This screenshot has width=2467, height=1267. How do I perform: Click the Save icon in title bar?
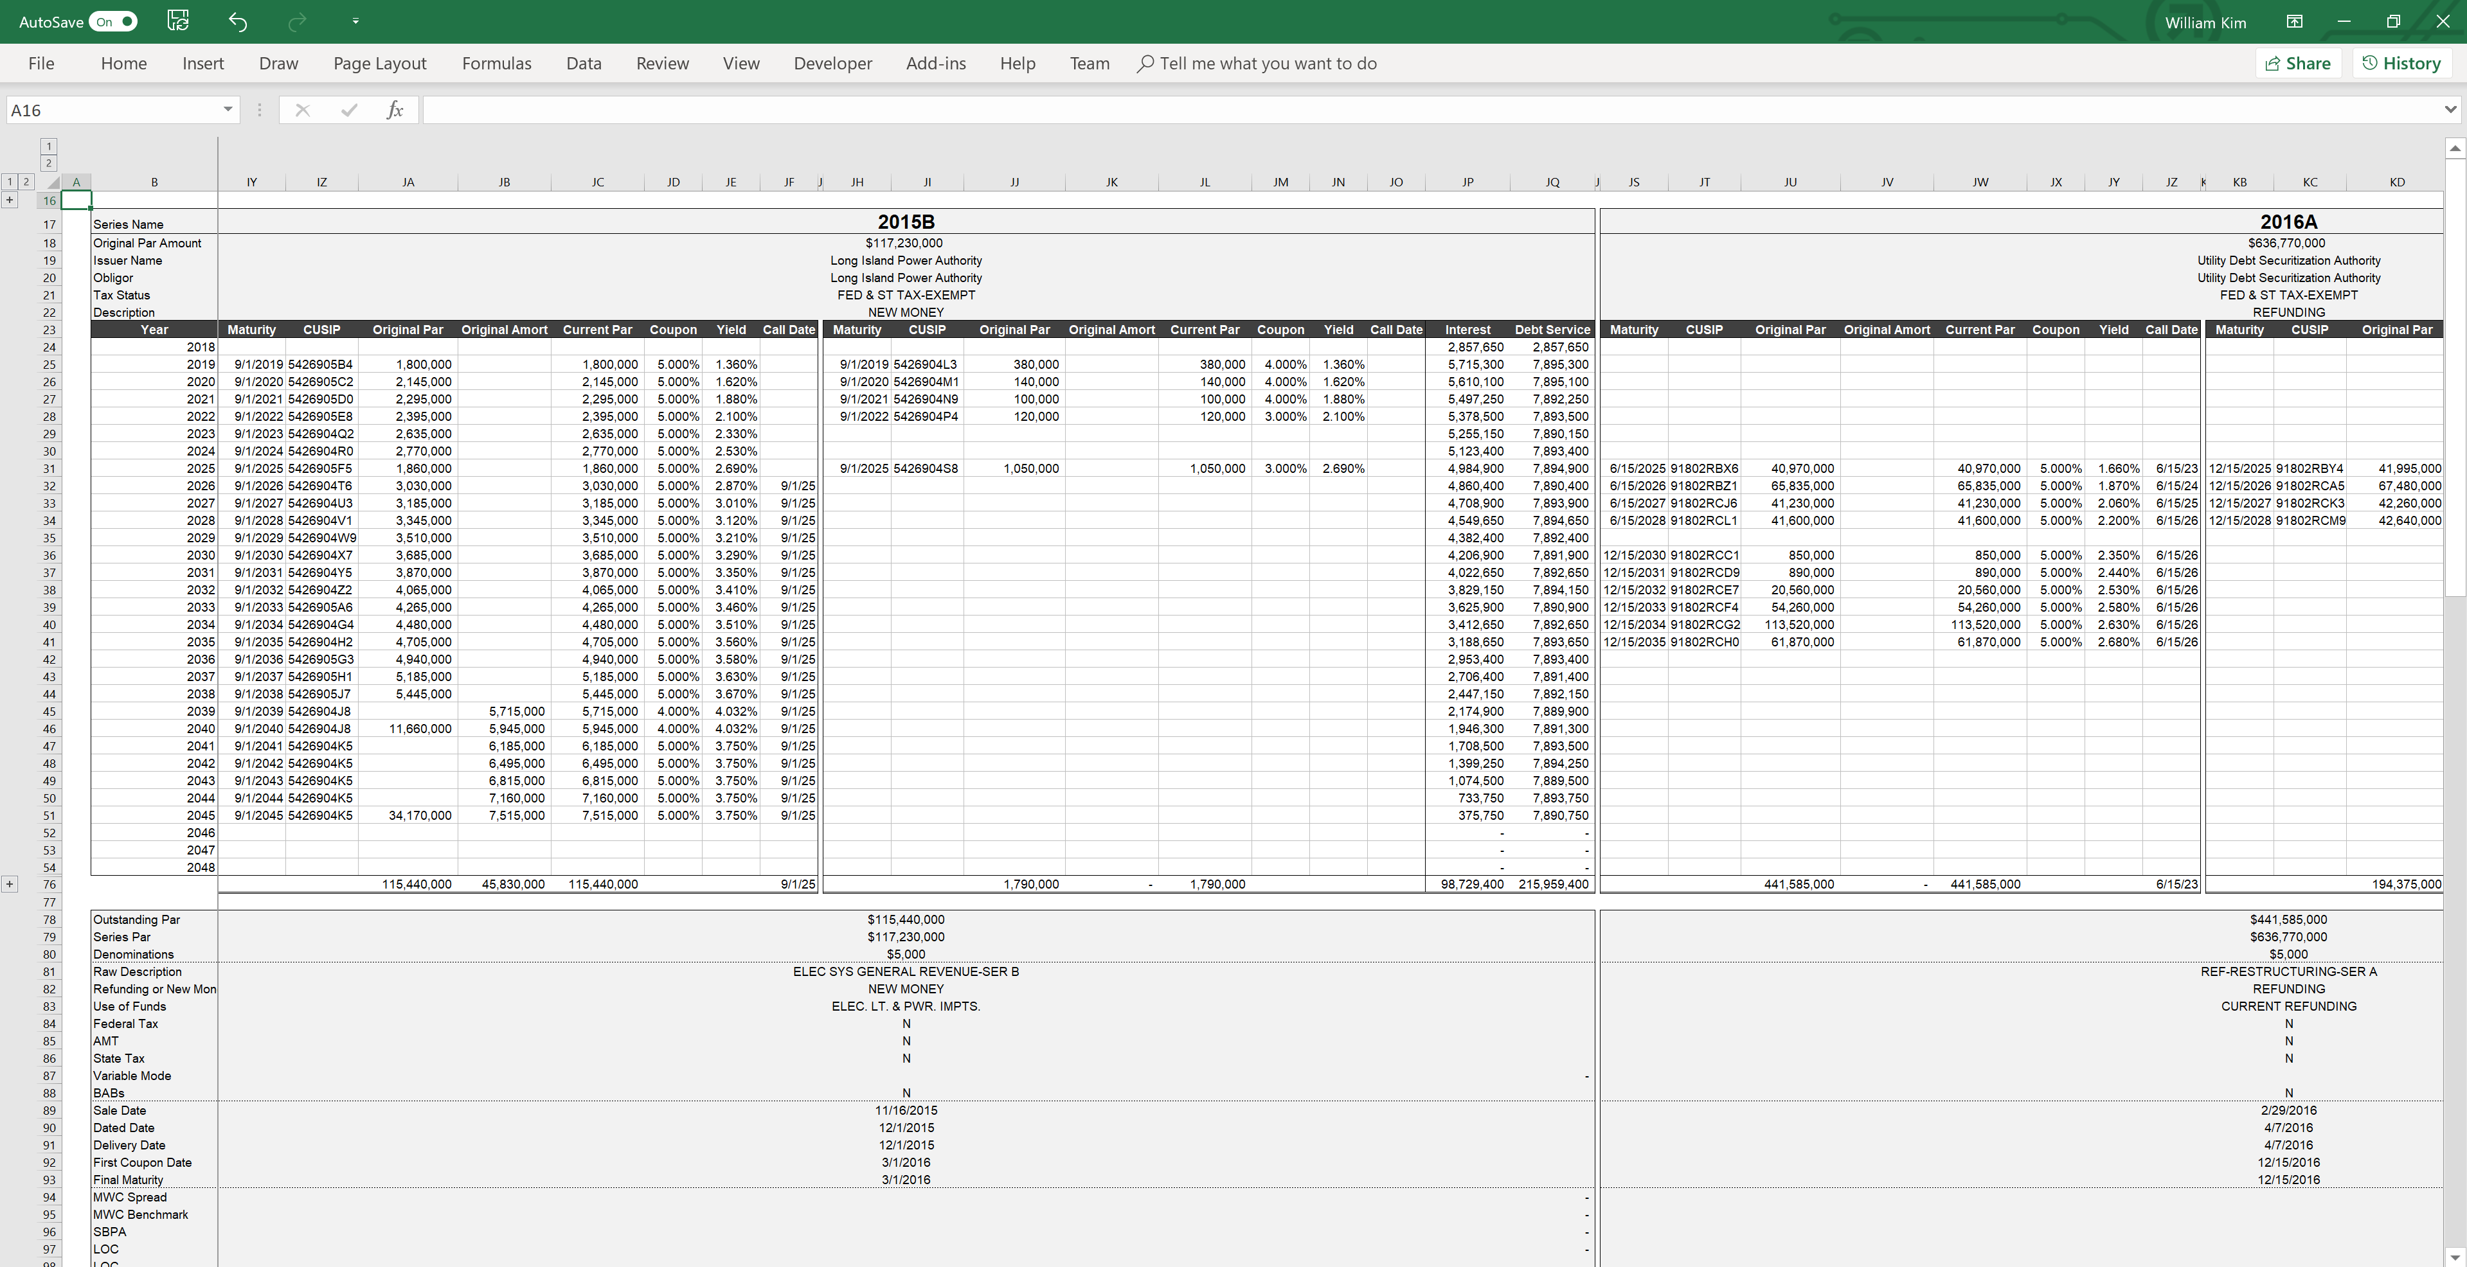(x=178, y=21)
